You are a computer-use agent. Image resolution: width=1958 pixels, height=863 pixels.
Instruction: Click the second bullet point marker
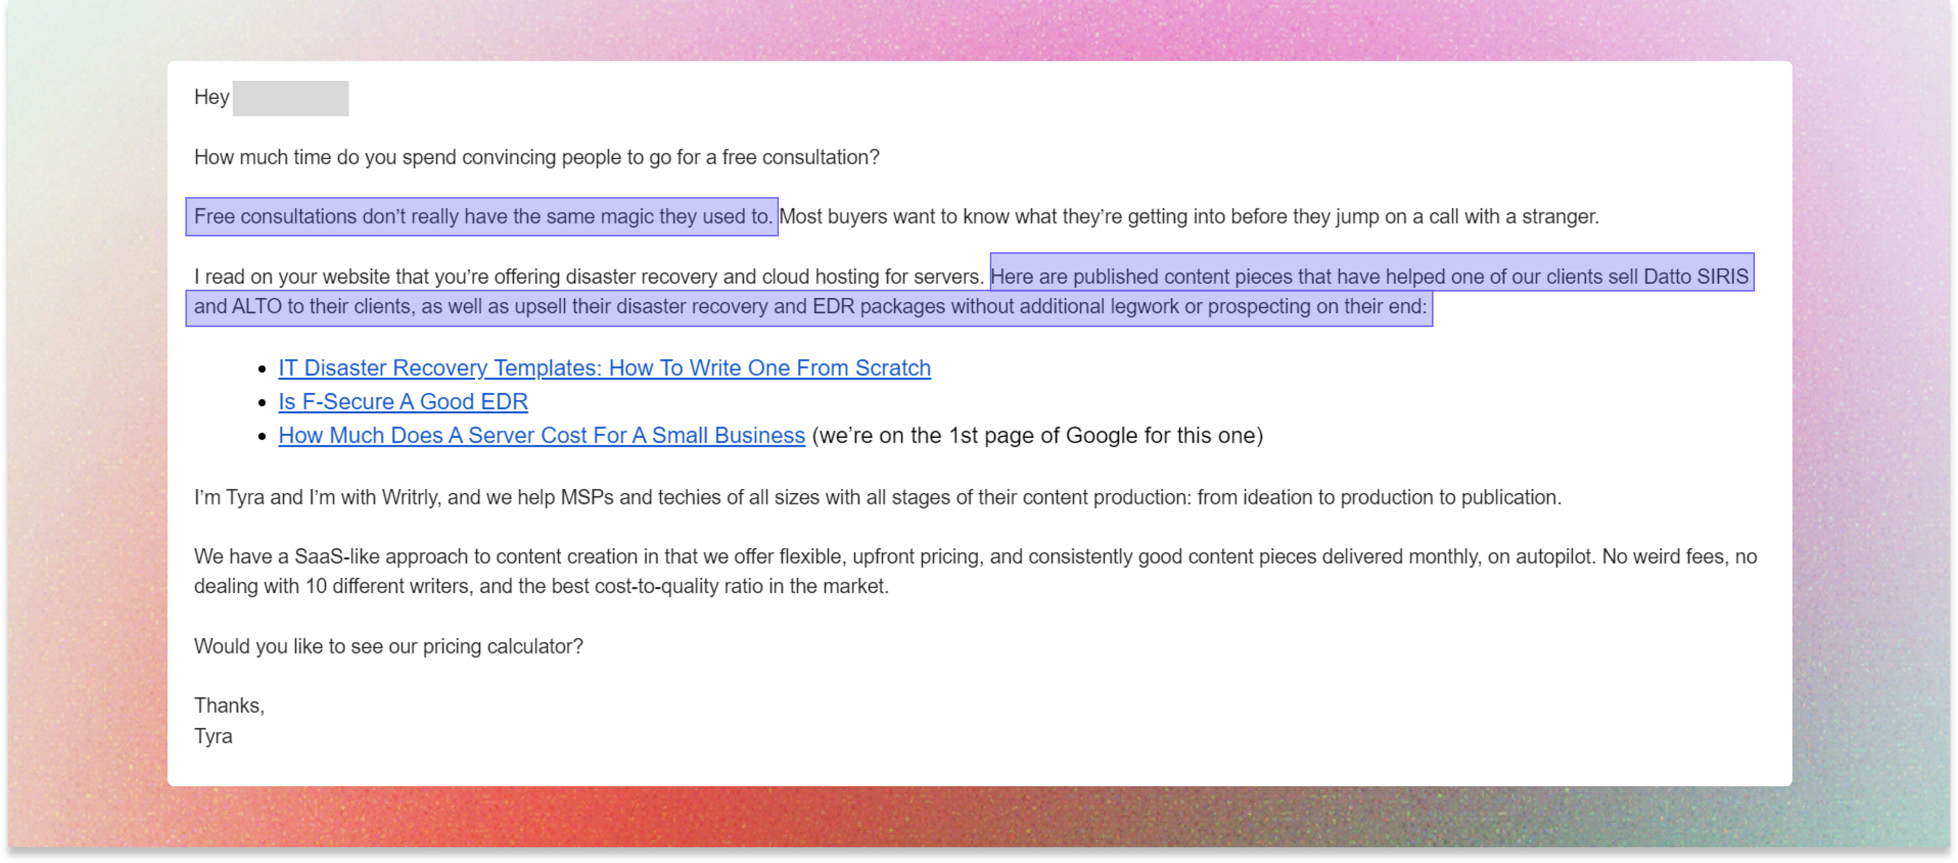point(262,402)
